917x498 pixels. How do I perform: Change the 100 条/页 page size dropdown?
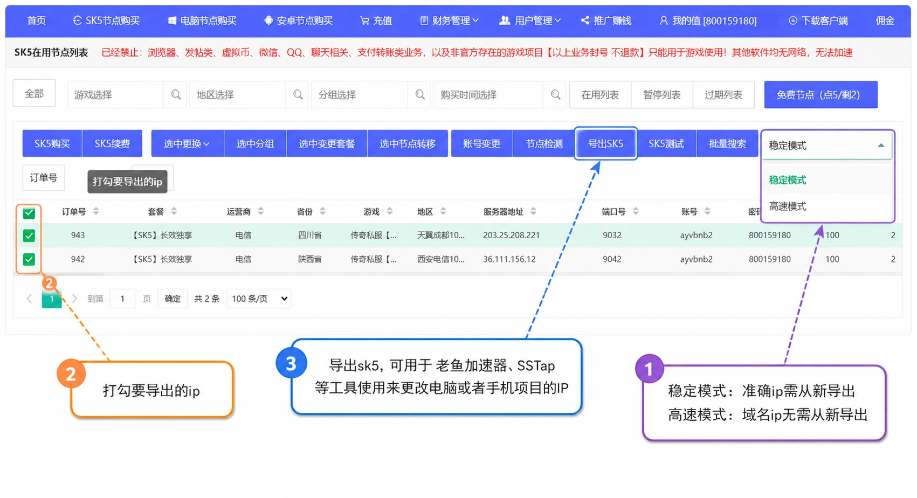[x=259, y=299]
